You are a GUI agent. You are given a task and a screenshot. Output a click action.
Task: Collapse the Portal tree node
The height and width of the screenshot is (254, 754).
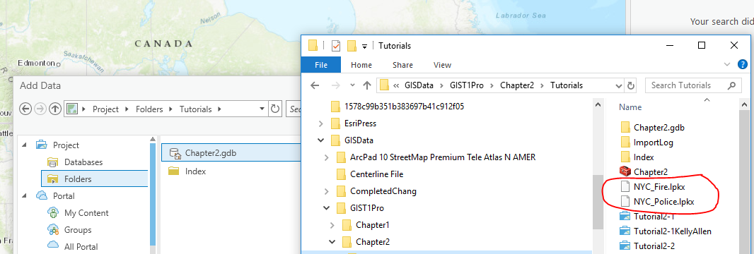tap(24, 195)
